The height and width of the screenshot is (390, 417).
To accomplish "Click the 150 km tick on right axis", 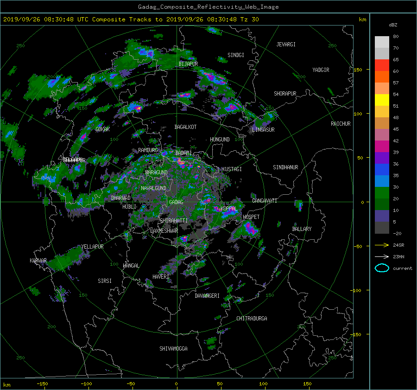I will [x=358, y=70].
